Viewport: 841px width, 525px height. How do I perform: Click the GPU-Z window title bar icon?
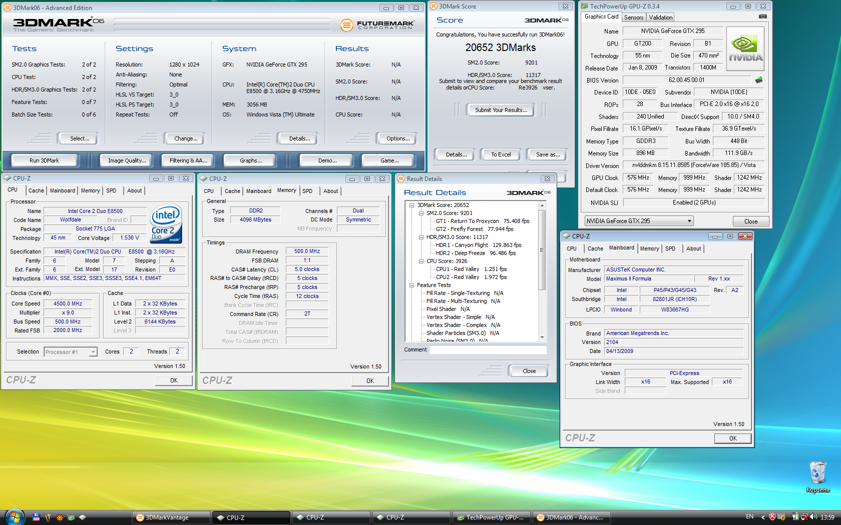[584, 6]
